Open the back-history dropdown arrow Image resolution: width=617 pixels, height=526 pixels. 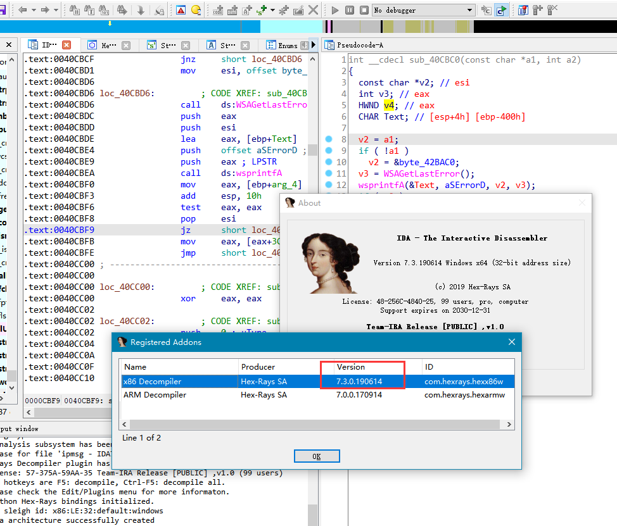pyautogui.click(x=34, y=10)
